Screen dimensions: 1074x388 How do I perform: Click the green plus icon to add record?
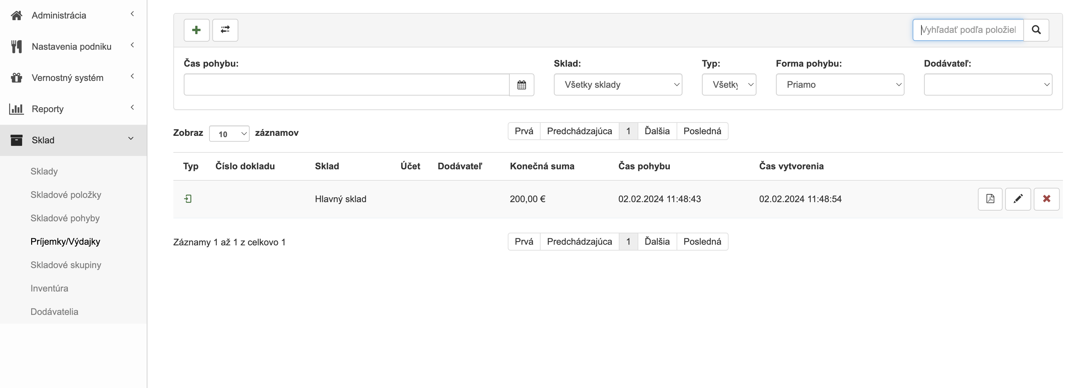click(196, 30)
